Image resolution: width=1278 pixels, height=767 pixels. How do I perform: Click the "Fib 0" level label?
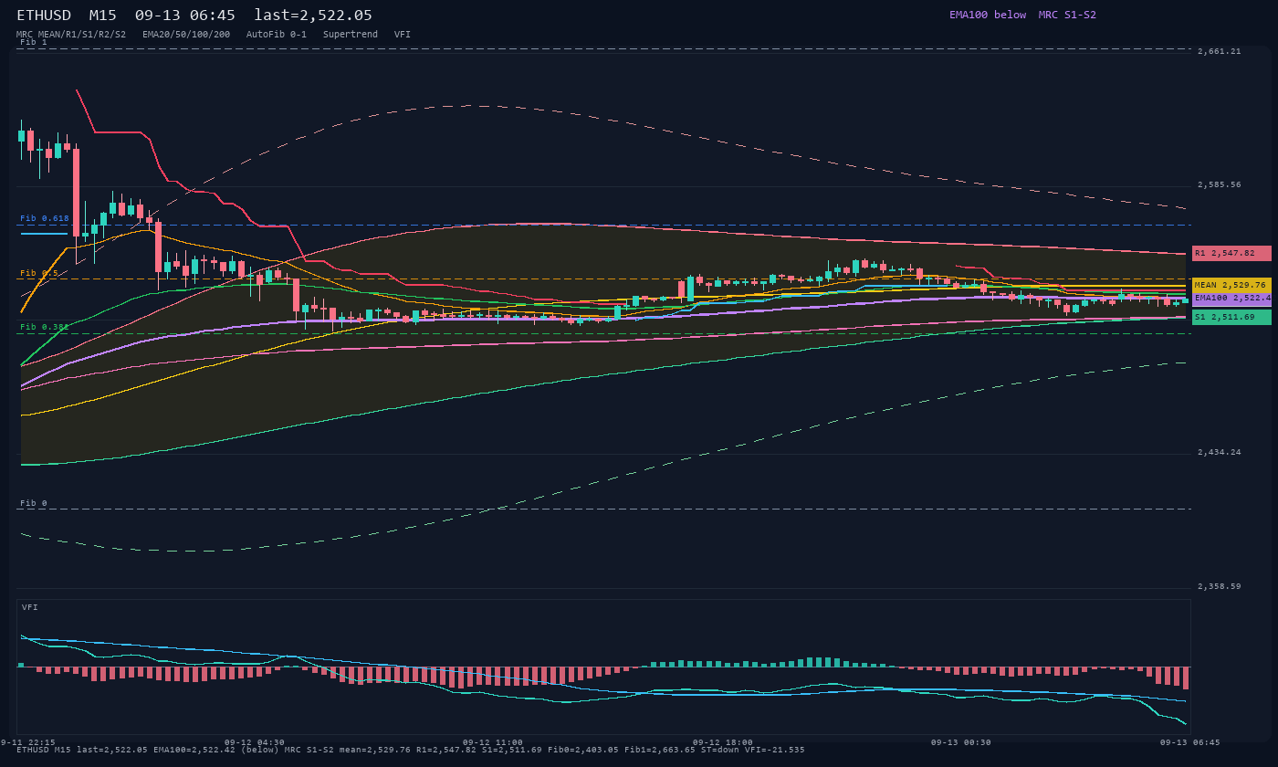point(34,503)
